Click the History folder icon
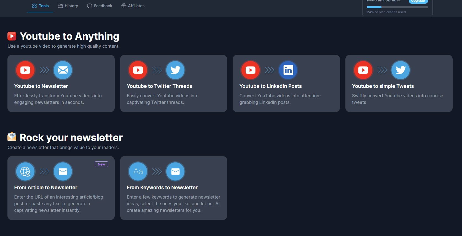462x236 pixels. (60, 6)
